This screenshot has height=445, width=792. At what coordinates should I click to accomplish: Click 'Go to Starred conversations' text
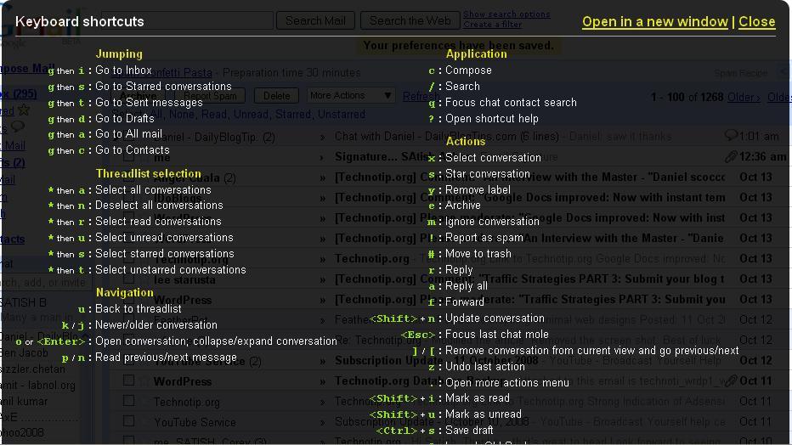(163, 87)
